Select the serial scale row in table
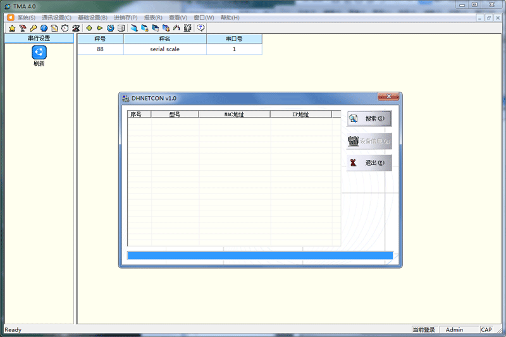This screenshot has width=506, height=337. click(x=164, y=49)
